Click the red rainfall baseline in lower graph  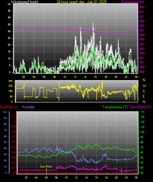tap(77, 173)
